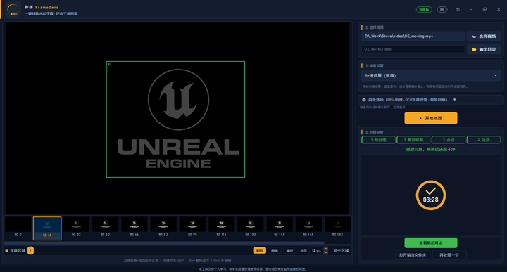
Task: Select the frame 99 thumbnail
Action: [192, 228]
